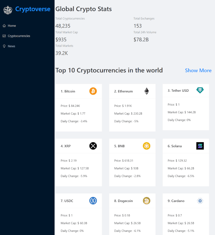
Task: Click the Cardano dotted logo icon
Action: (200, 201)
